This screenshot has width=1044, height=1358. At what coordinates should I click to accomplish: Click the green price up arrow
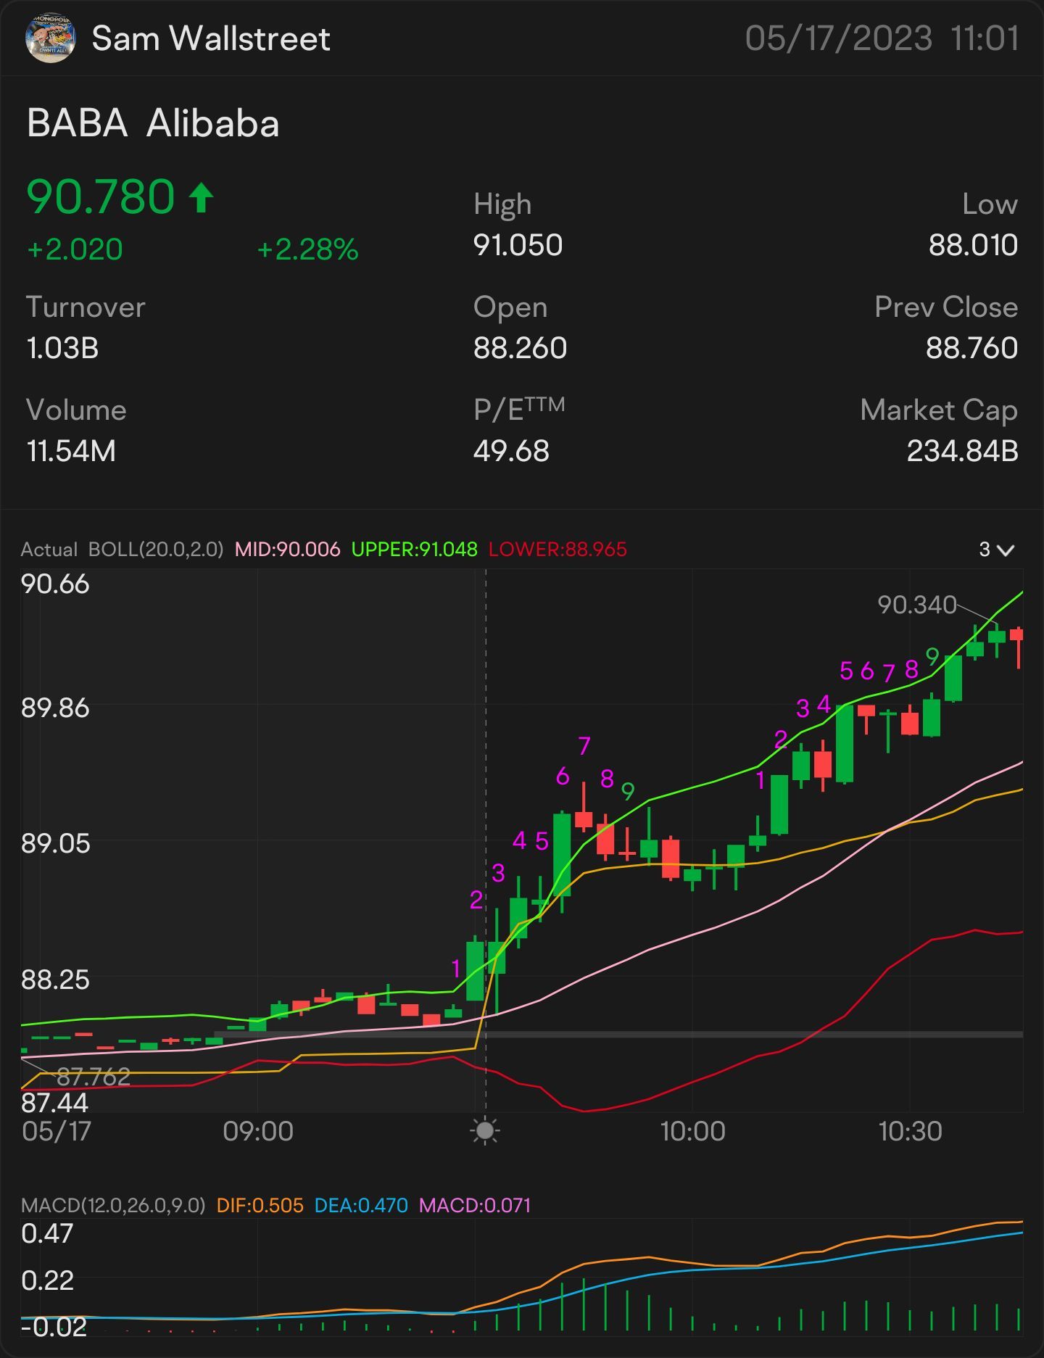(202, 197)
